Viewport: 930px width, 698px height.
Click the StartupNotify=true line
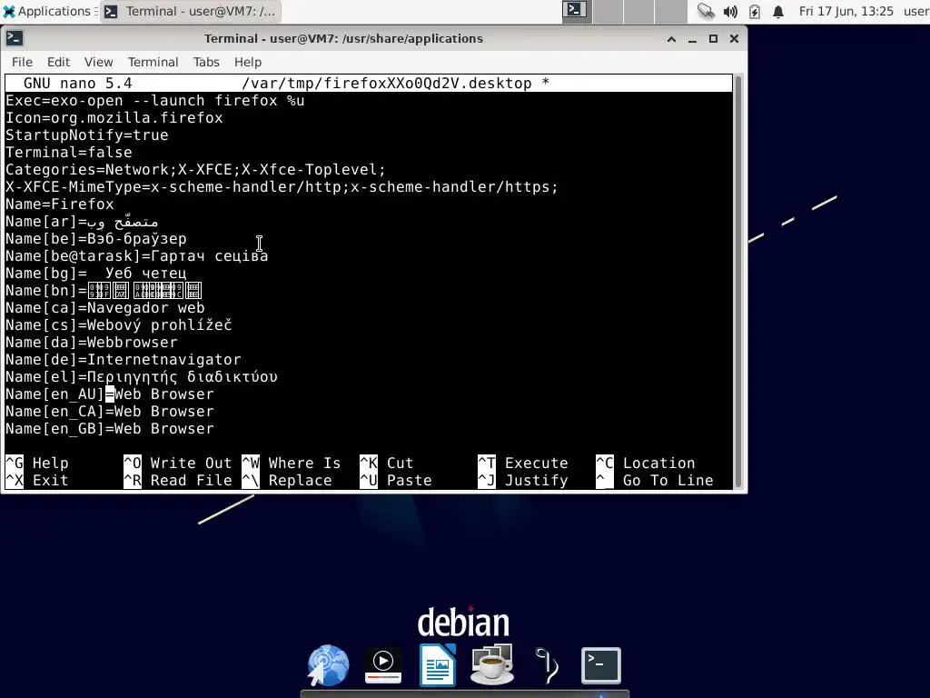[86, 135]
